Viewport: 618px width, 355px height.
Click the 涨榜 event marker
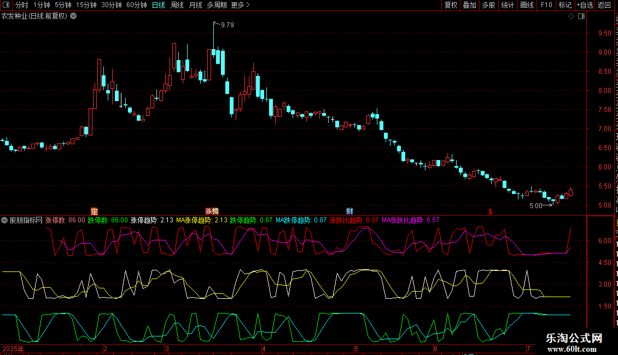coord(212,211)
